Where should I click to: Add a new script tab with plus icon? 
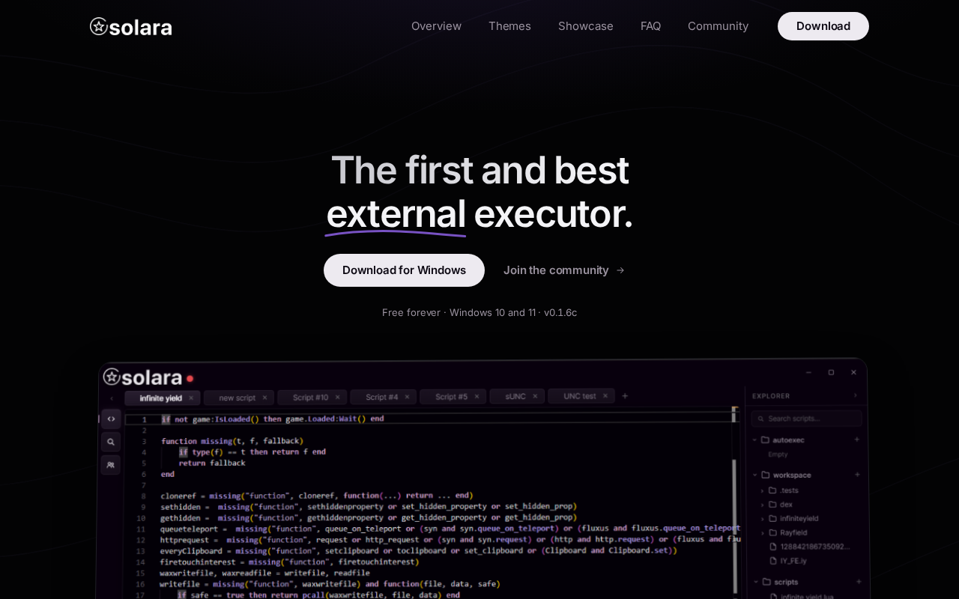click(625, 396)
